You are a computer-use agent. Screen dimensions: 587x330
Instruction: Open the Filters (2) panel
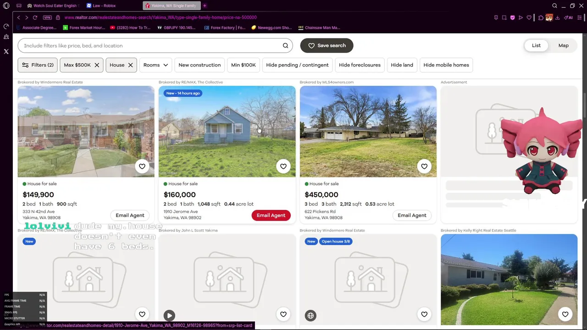38,65
